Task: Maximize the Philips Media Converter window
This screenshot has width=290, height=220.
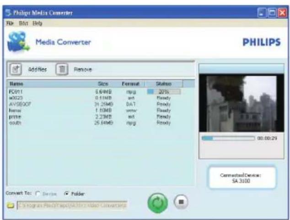Action: coord(272,13)
